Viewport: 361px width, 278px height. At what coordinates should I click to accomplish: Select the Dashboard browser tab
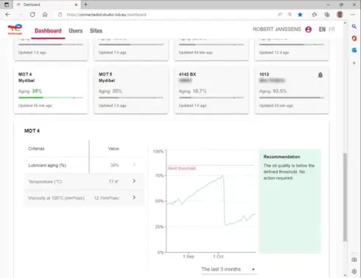point(46,4)
